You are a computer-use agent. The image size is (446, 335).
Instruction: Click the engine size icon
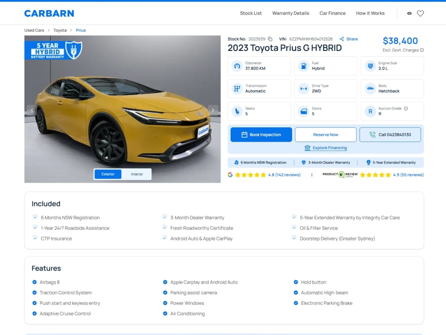pos(370,66)
